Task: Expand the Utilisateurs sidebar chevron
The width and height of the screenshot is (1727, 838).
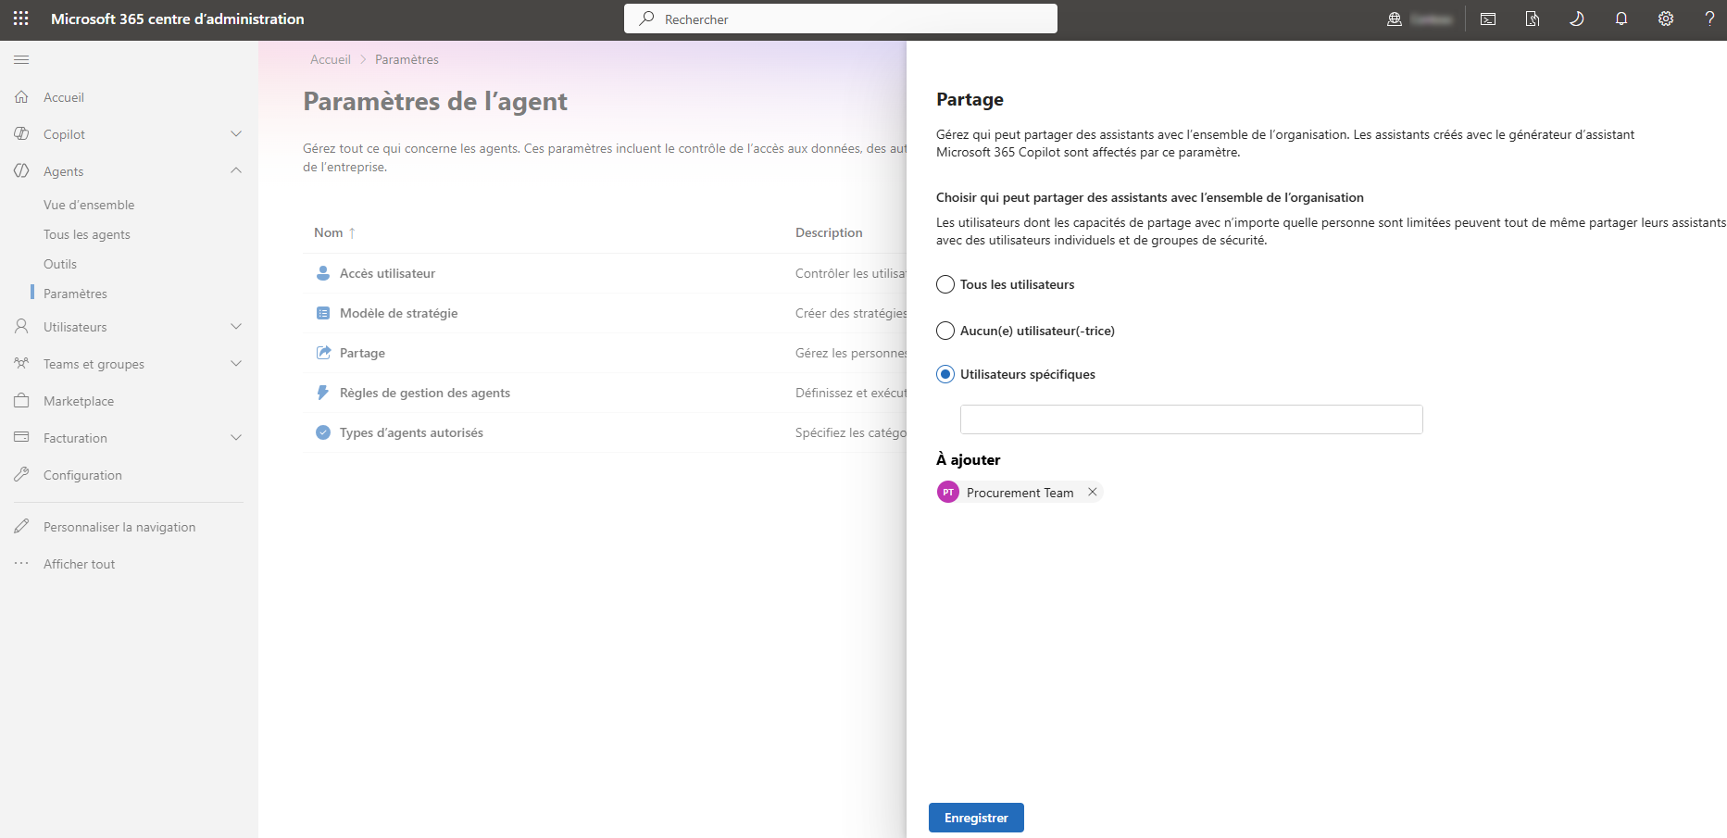Action: click(x=236, y=327)
